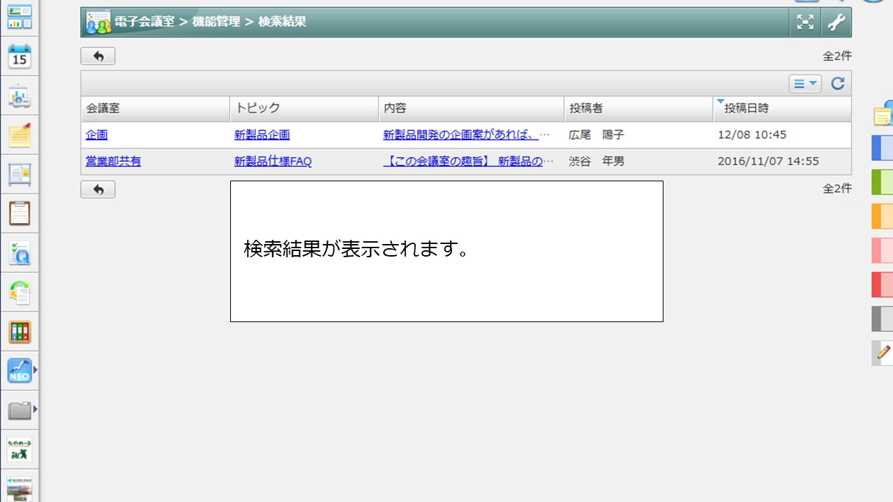This screenshot has height=502, width=893.
Task: Select the red sticky note color tab
Action: click(x=883, y=284)
